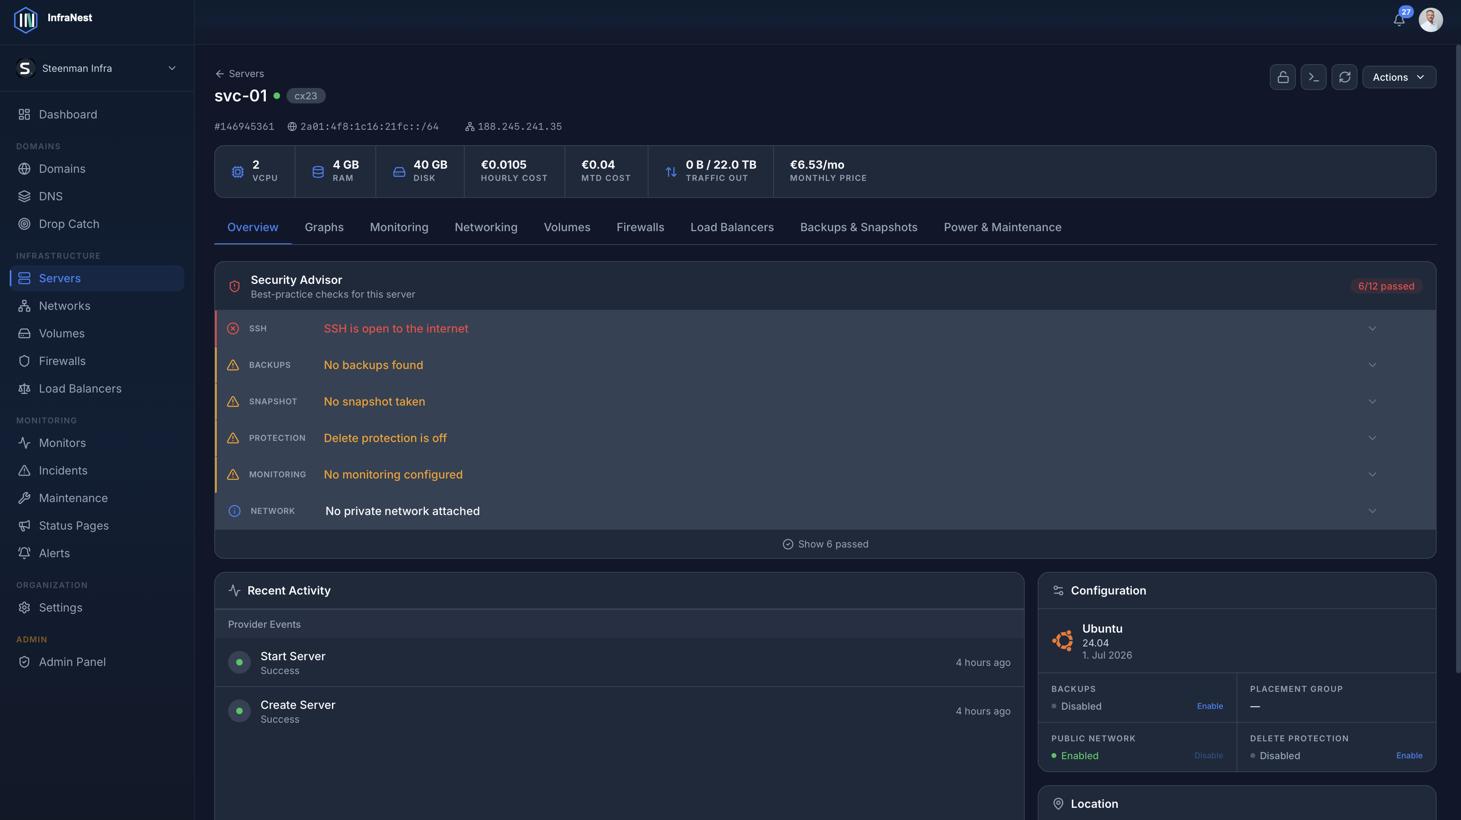Enable backups in Configuration panel
Image resolution: width=1461 pixels, height=820 pixels.
1210,706
